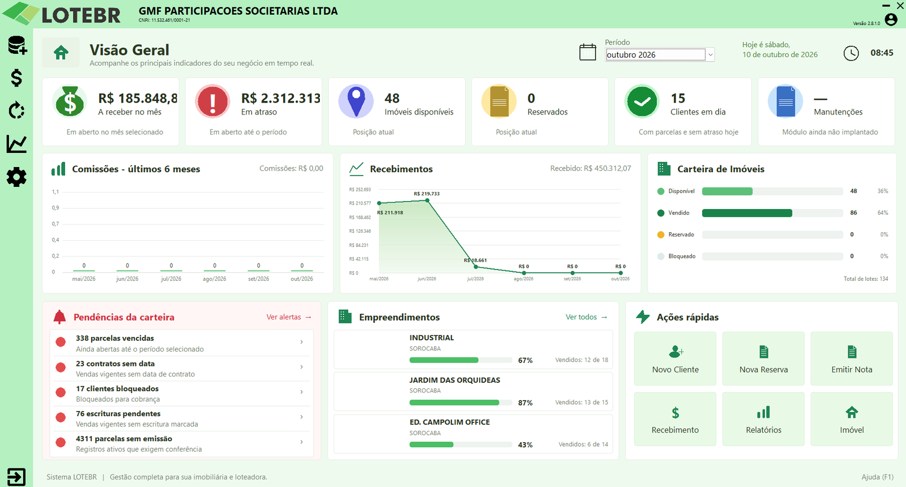Click the Emitir Nota button
This screenshot has height=487, width=906.
(x=852, y=359)
